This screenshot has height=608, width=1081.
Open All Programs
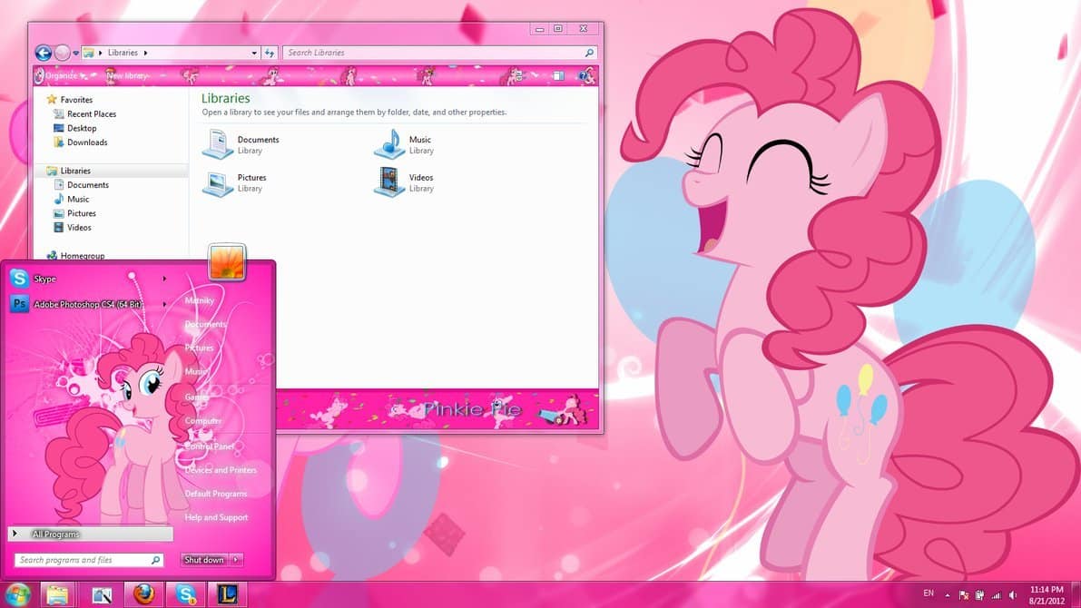coord(56,534)
